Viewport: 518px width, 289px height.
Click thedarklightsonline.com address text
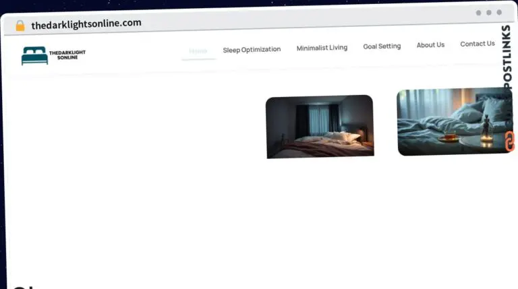coord(86,24)
